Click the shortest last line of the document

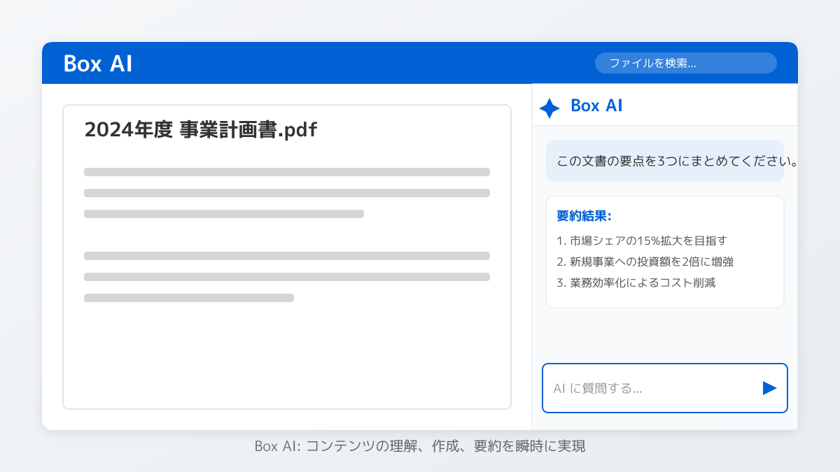point(189,298)
